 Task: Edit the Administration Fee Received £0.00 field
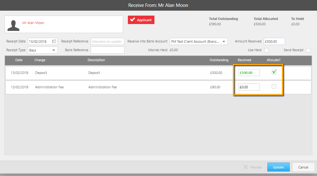click(x=249, y=87)
